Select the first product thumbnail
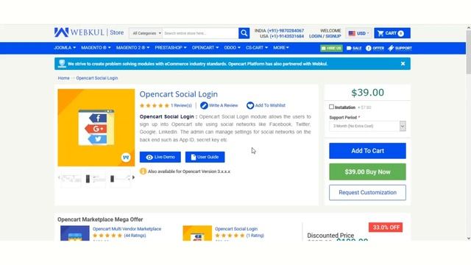Screen dimensions: 471x265 click(71, 179)
